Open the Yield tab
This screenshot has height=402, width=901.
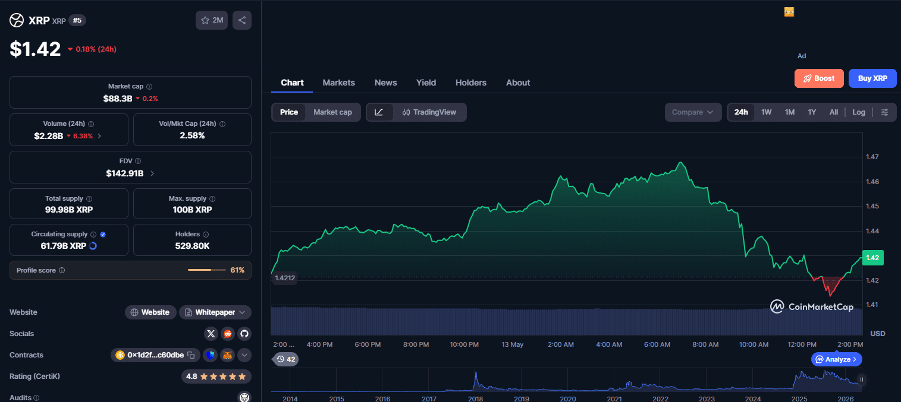pos(426,83)
